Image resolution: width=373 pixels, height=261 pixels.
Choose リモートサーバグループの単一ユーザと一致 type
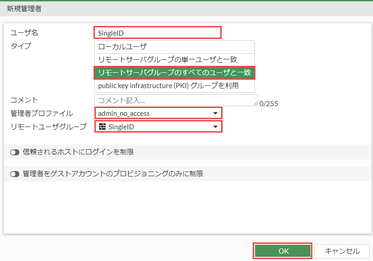coord(174,60)
